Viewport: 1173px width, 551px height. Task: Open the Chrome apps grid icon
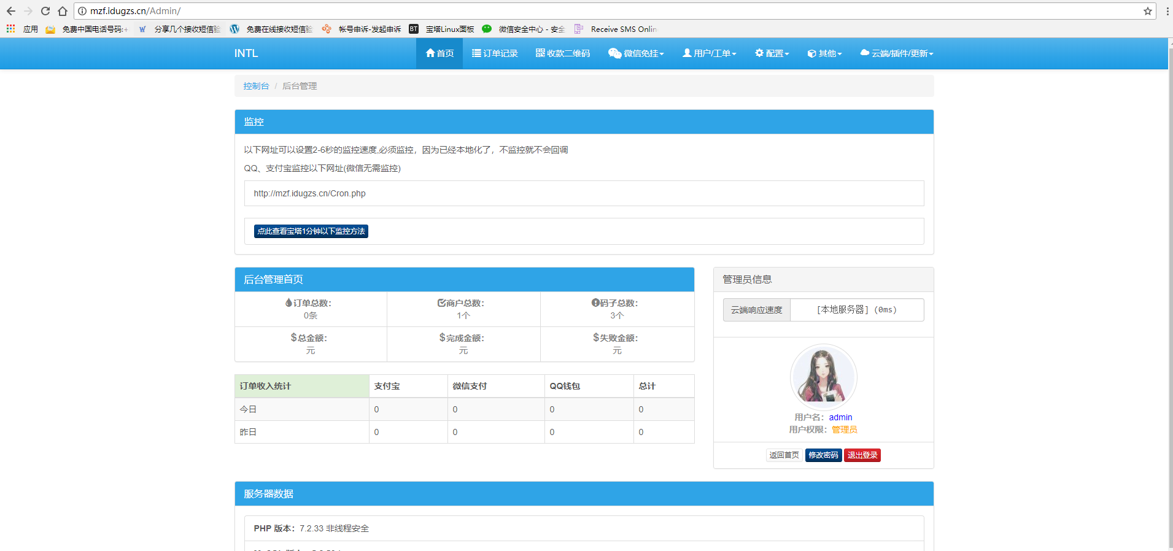coord(10,29)
